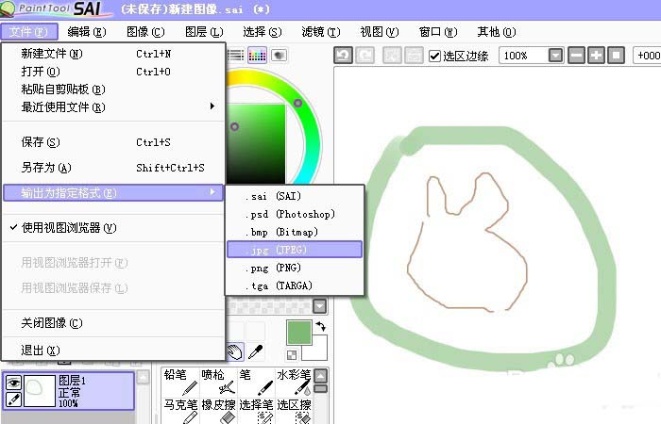This screenshot has width=661, height=424.
Task: Click the rotation angle +000 field
Action: [647, 55]
